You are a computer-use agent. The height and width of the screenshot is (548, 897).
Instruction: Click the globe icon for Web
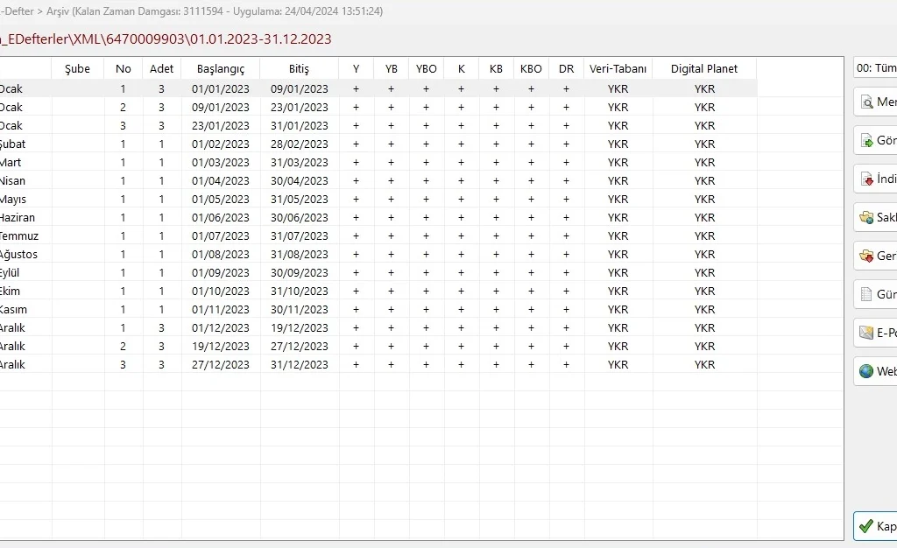click(866, 371)
